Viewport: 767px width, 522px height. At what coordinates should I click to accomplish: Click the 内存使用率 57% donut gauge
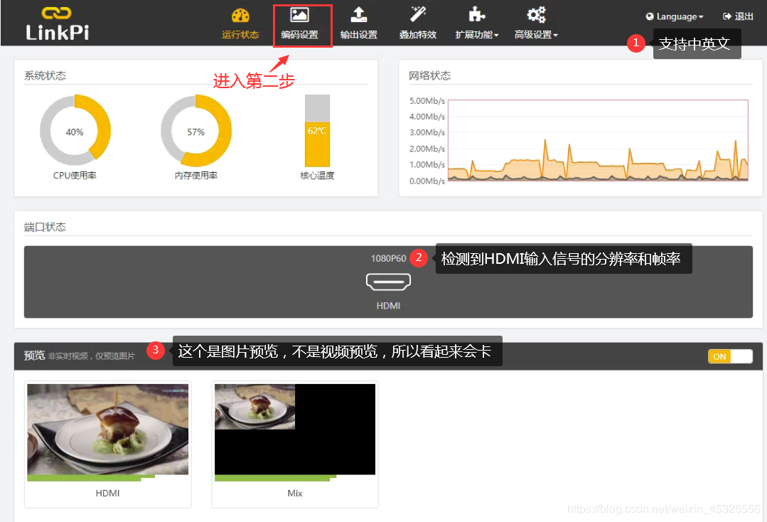196,131
